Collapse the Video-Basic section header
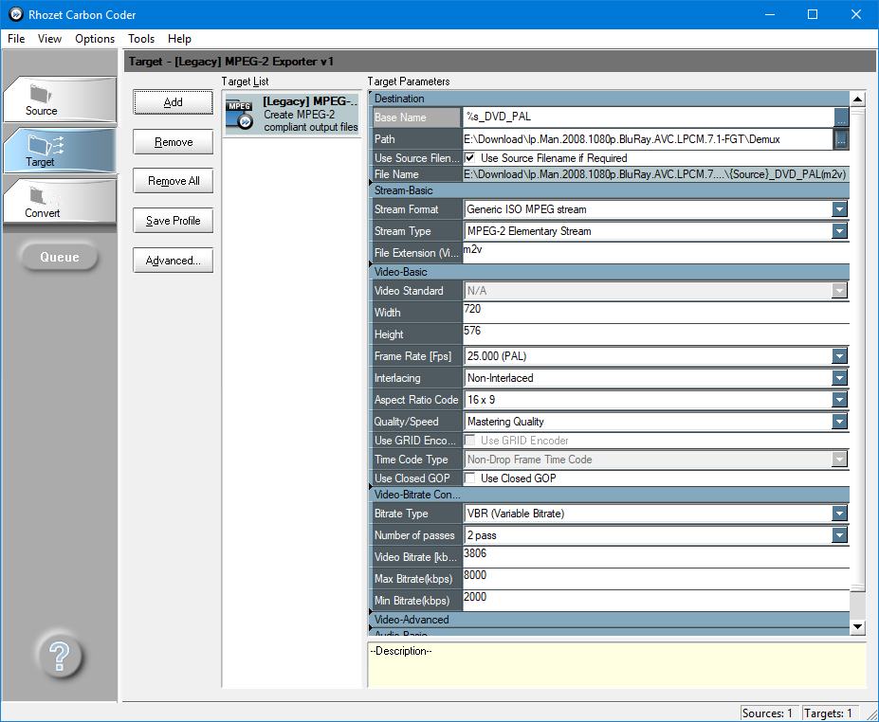The image size is (879, 722). point(609,272)
